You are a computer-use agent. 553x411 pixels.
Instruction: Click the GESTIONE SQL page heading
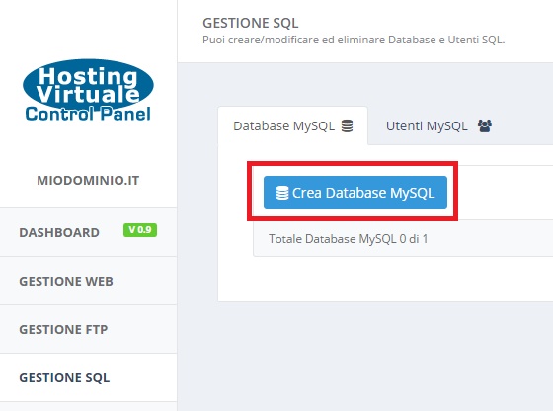pyautogui.click(x=251, y=23)
